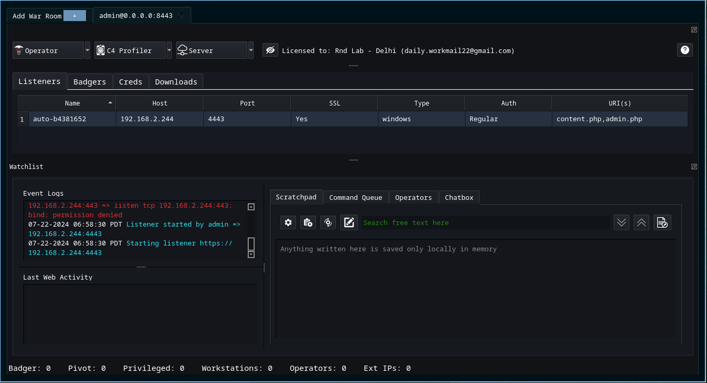Expand the Operator dropdown arrow
Screen dimensions: 707x383
[x=87, y=50]
